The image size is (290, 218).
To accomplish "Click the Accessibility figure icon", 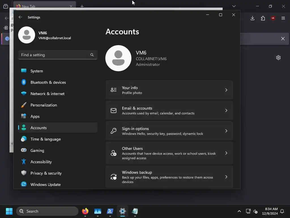I will pos(24,162).
